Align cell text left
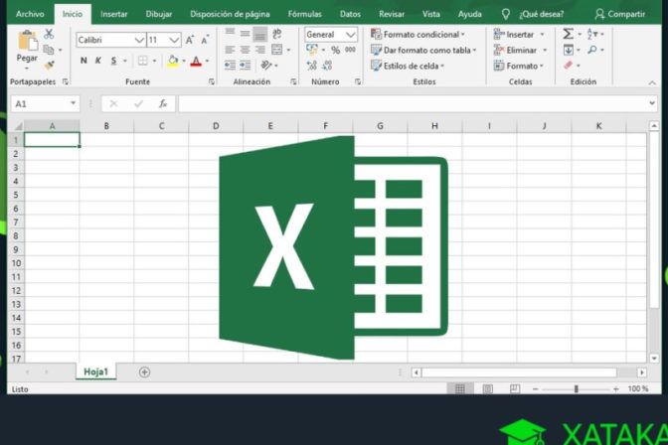Image resolution: width=668 pixels, height=445 pixels. (x=230, y=50)
